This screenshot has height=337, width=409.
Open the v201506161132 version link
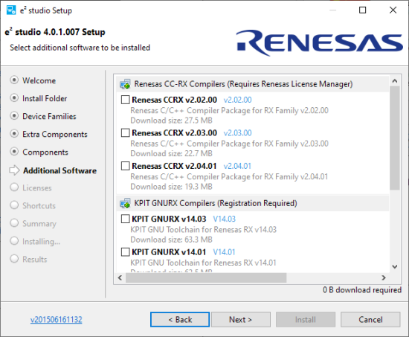pos(56,319)
